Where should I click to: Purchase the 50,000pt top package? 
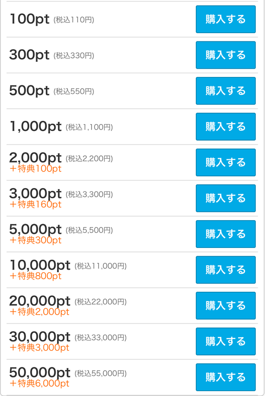tap(226, 377)
